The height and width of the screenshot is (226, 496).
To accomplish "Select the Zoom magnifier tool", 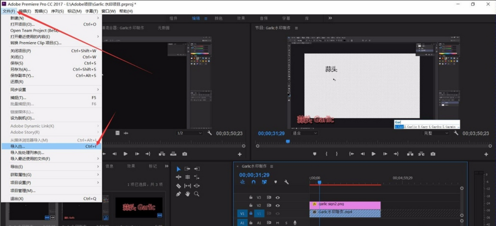I will (197, 194).
